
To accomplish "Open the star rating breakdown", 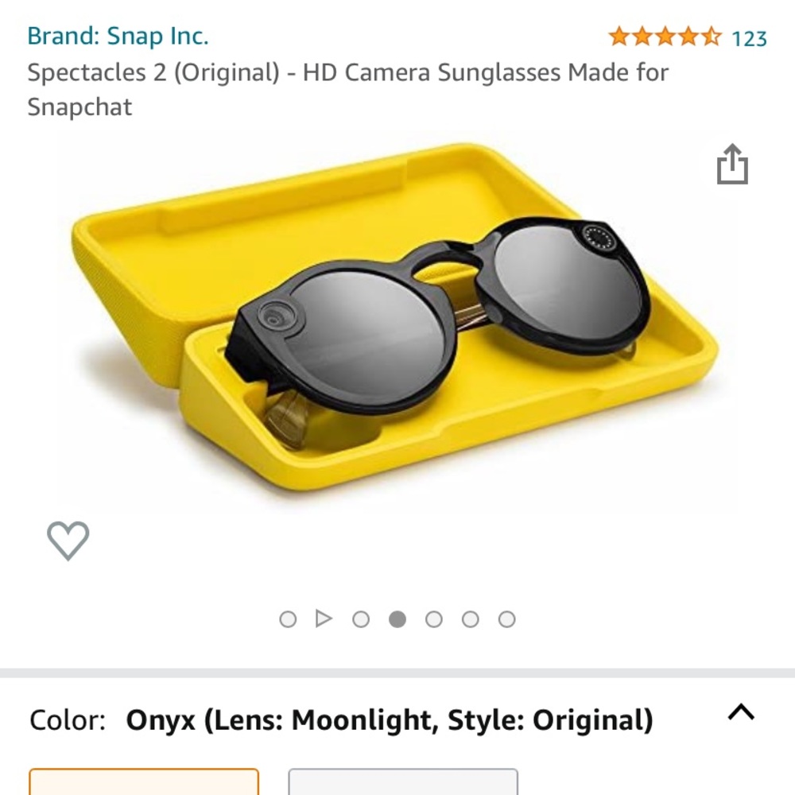I will pyautogui.click(x=665, y=37).
